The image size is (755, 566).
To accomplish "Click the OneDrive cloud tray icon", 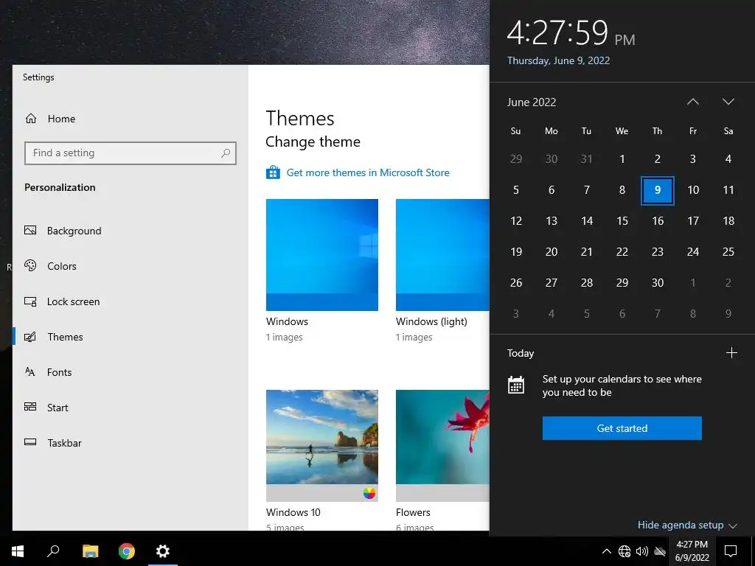I will 660,551.
